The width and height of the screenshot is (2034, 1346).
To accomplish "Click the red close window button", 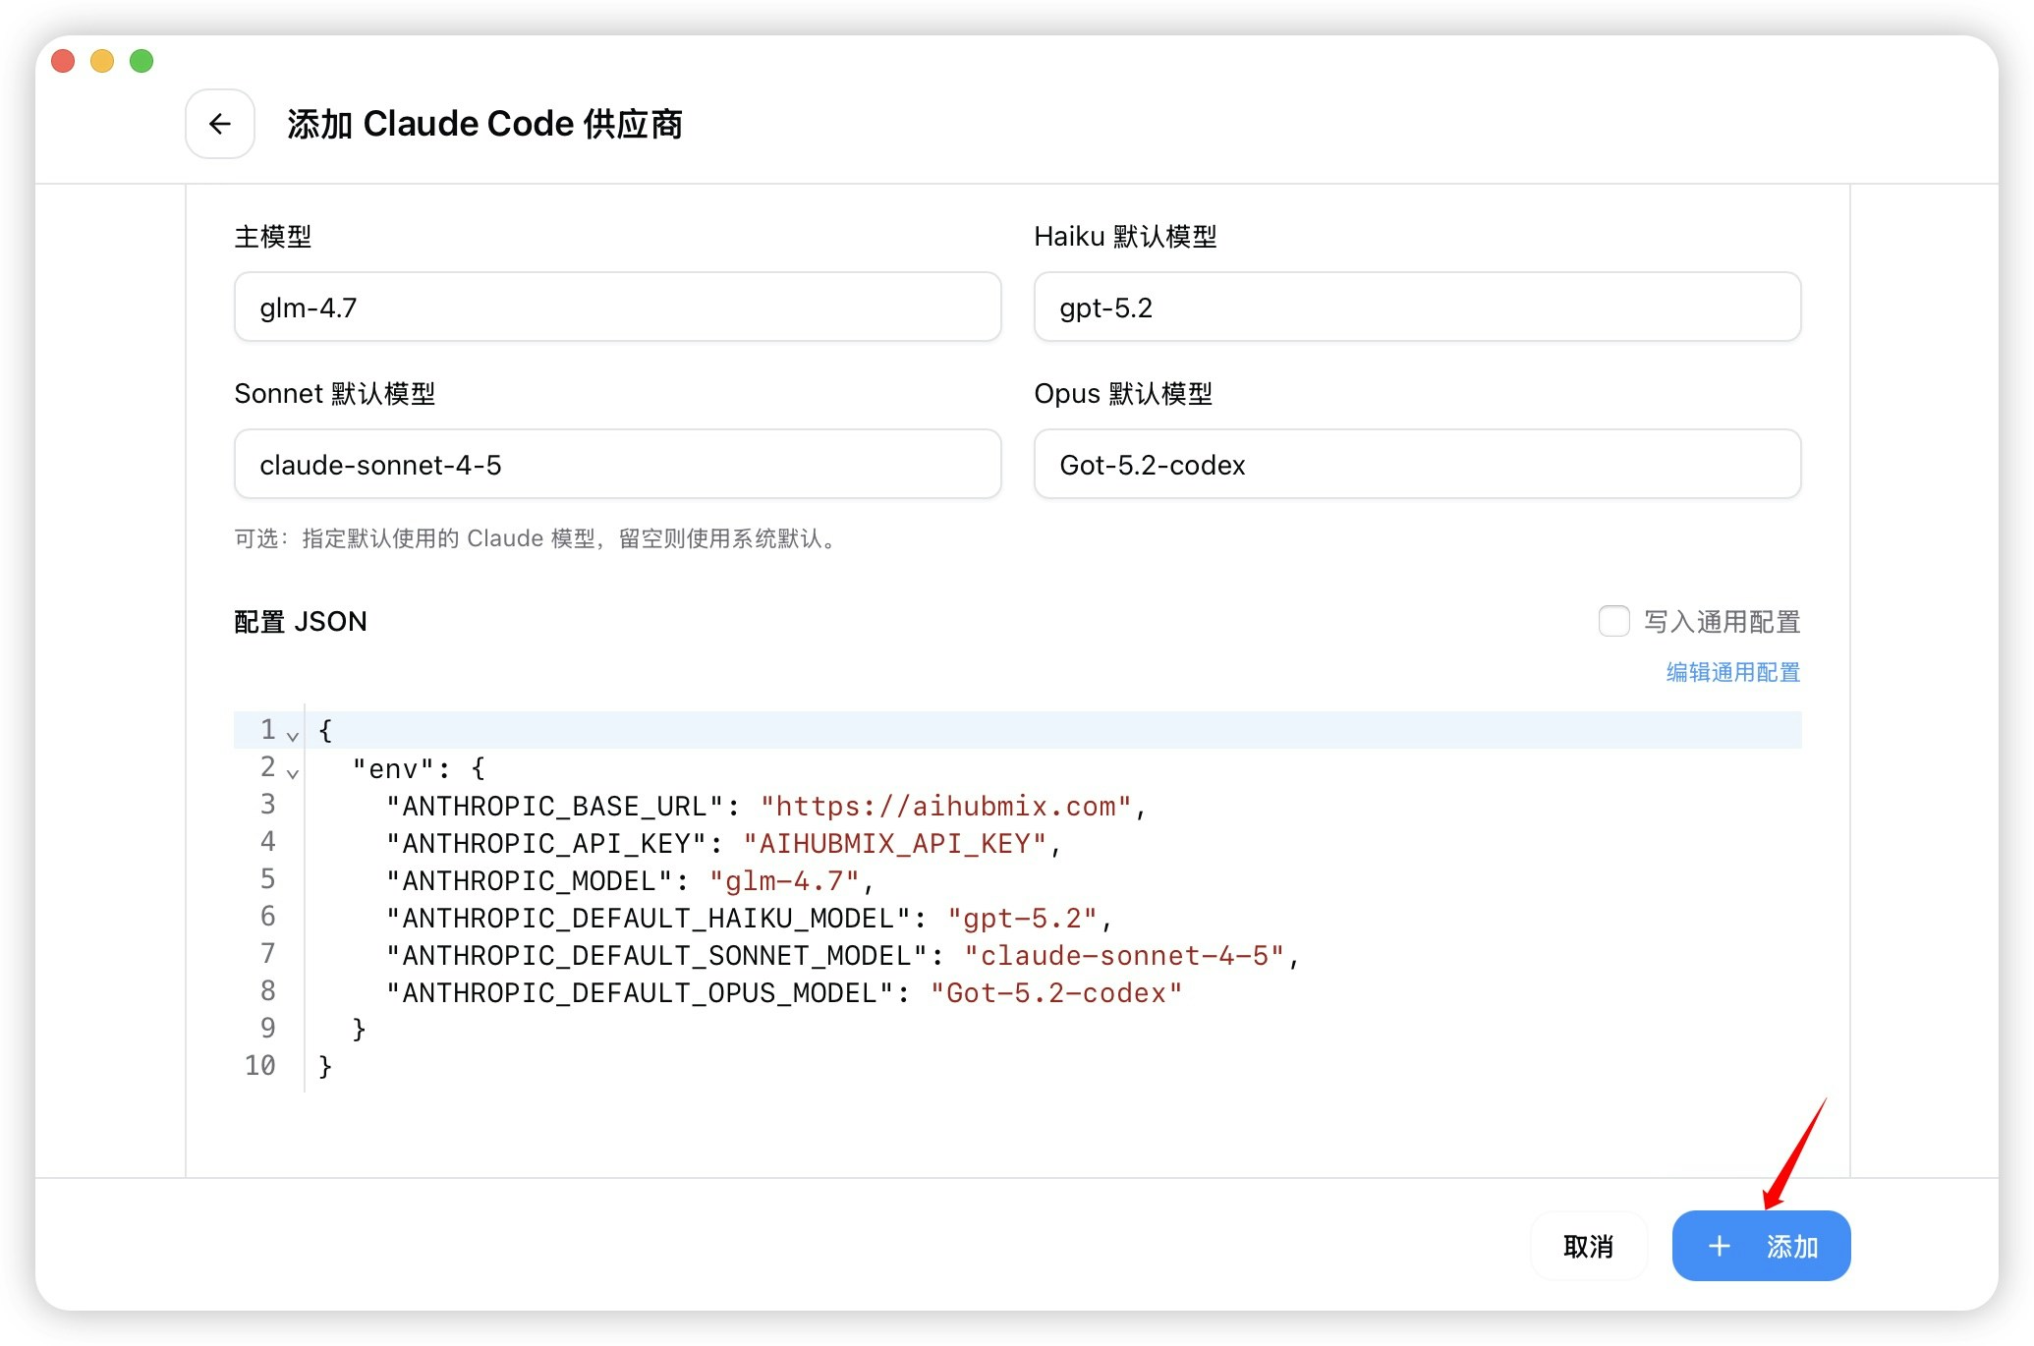I will (63, 61).
